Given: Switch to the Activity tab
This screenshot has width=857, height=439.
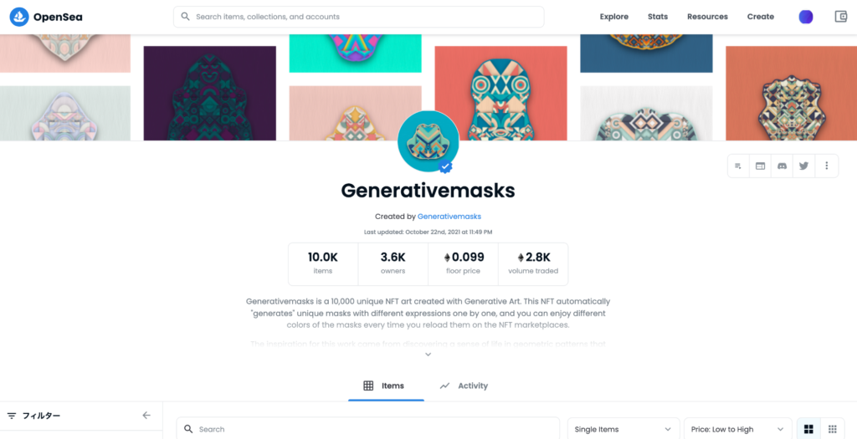Looking at the screenshot, I should coord(464,385).
